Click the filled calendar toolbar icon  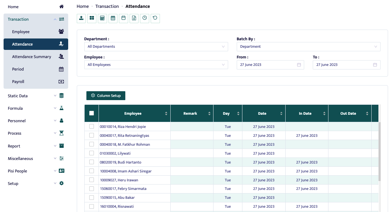point(124,18)
